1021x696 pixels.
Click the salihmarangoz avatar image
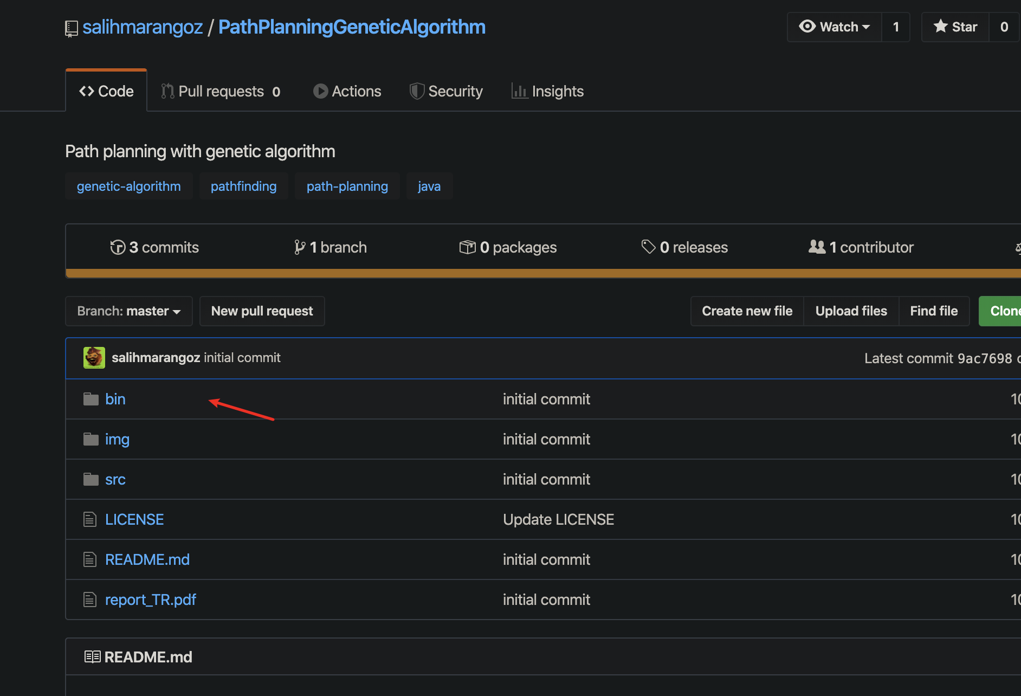click(94, 358)
